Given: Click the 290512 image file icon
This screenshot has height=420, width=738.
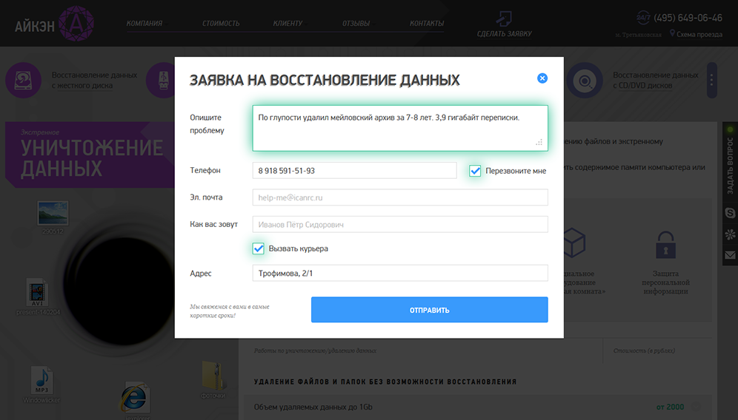Looking at the screenshot, I should point(53,213).
